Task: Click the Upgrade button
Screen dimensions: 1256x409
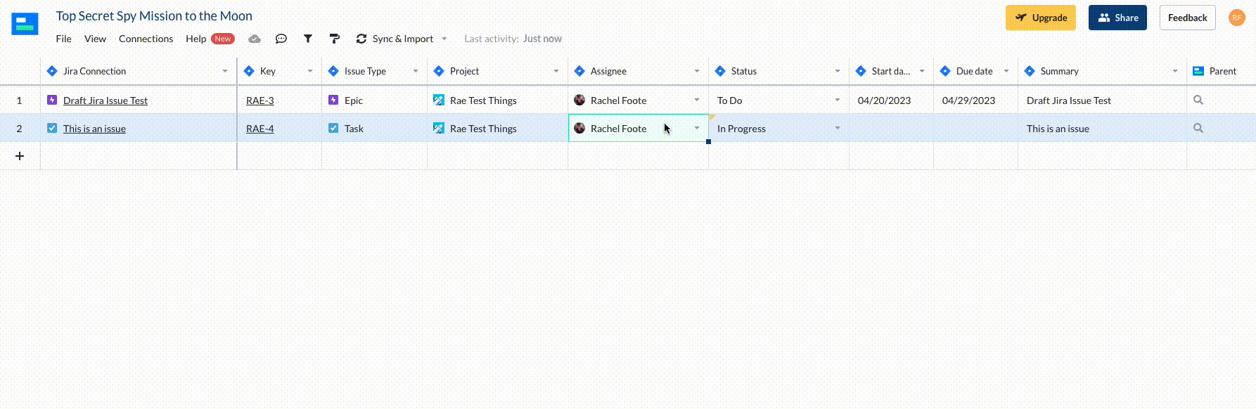Action: [x=1041, y=18]
